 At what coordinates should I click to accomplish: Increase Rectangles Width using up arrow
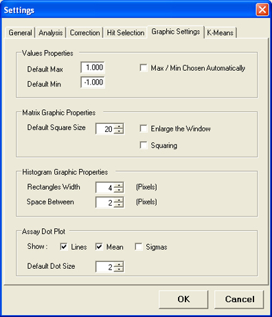tap(119, 185)
